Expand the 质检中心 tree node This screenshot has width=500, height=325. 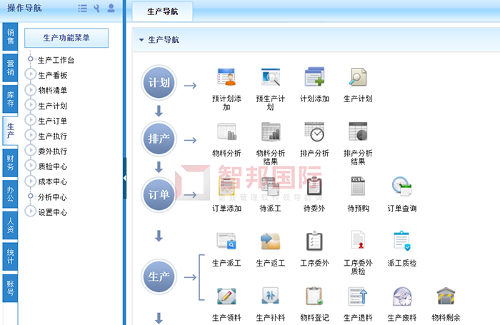click(x=31, y=166)
